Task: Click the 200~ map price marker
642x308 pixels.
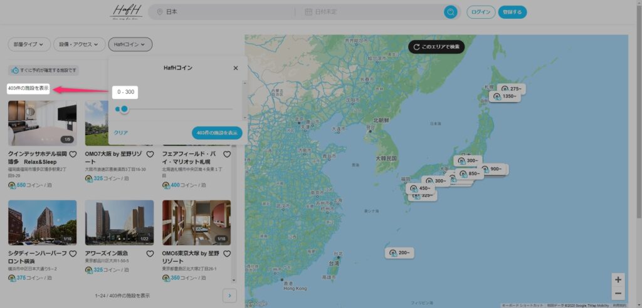Action: pyautogui.click(x=400, y=253)
